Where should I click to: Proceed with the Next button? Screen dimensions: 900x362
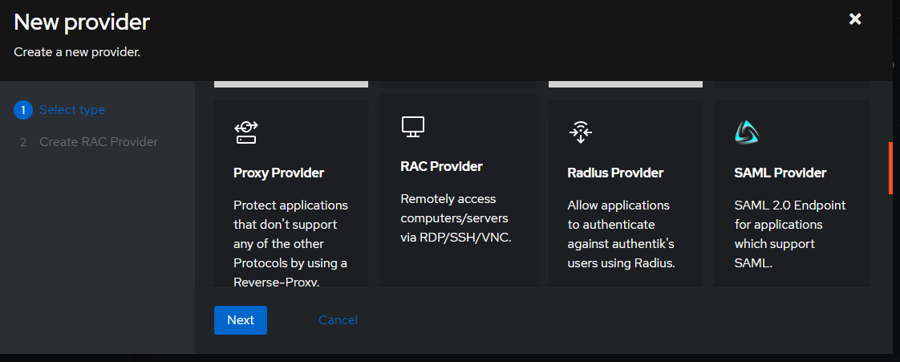(241, 320)
